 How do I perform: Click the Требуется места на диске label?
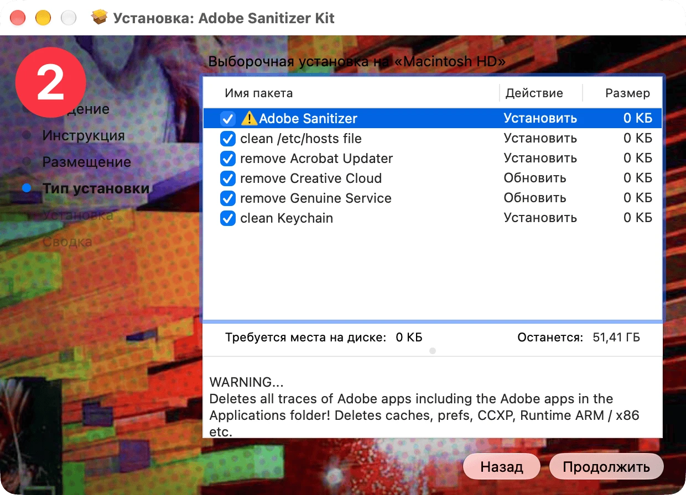[x=306, y=337]
